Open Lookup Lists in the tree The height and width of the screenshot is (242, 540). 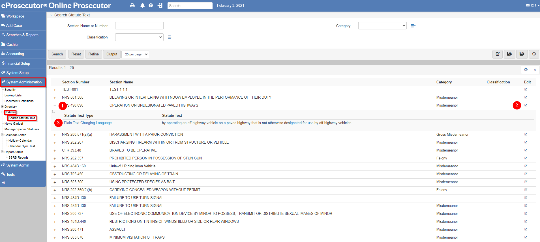[13, 95]
